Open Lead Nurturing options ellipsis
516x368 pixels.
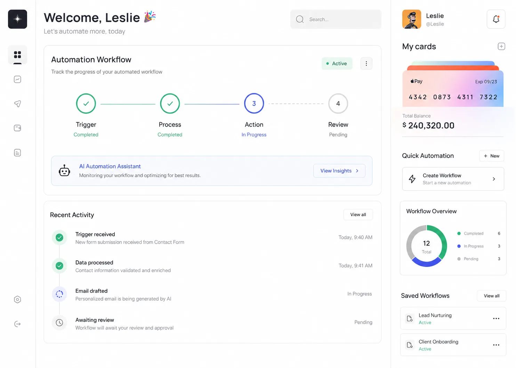496,318
